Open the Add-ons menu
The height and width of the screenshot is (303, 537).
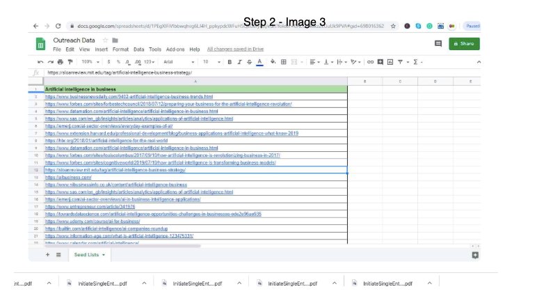175,49
